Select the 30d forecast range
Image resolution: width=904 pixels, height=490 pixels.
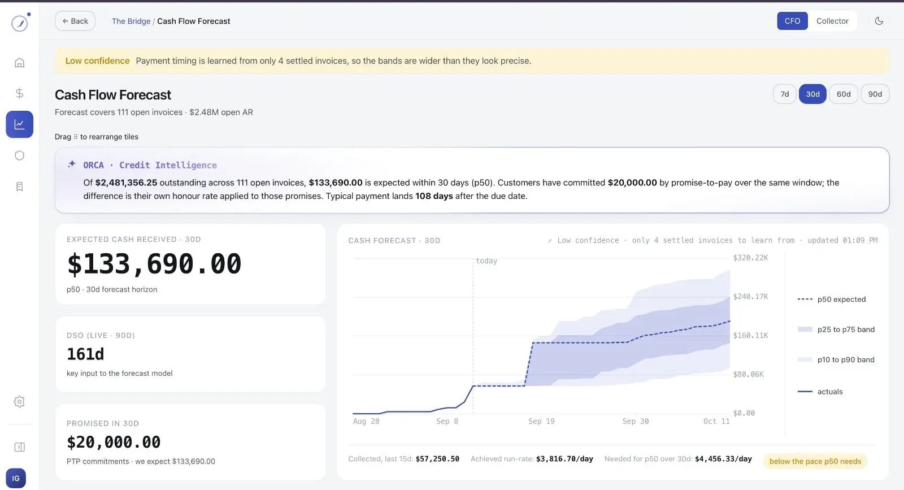point(812,94)
